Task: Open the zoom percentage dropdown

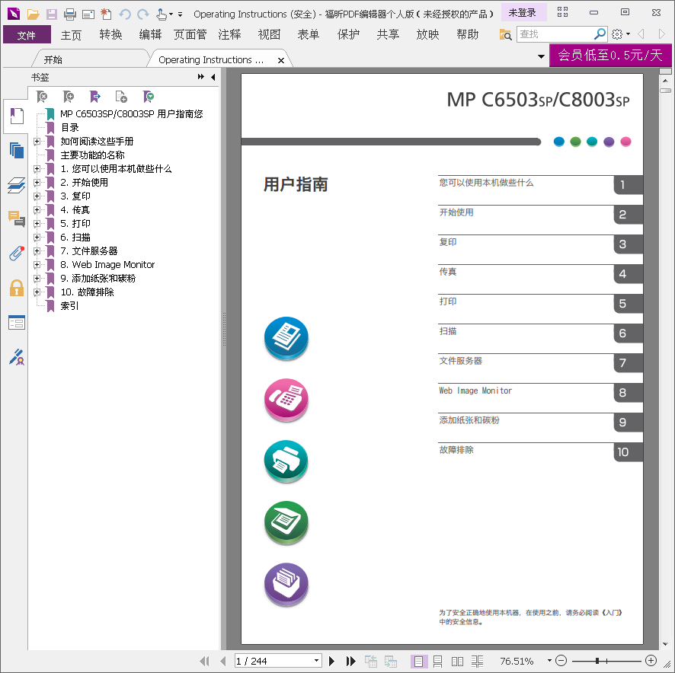Action: [549, 661]
